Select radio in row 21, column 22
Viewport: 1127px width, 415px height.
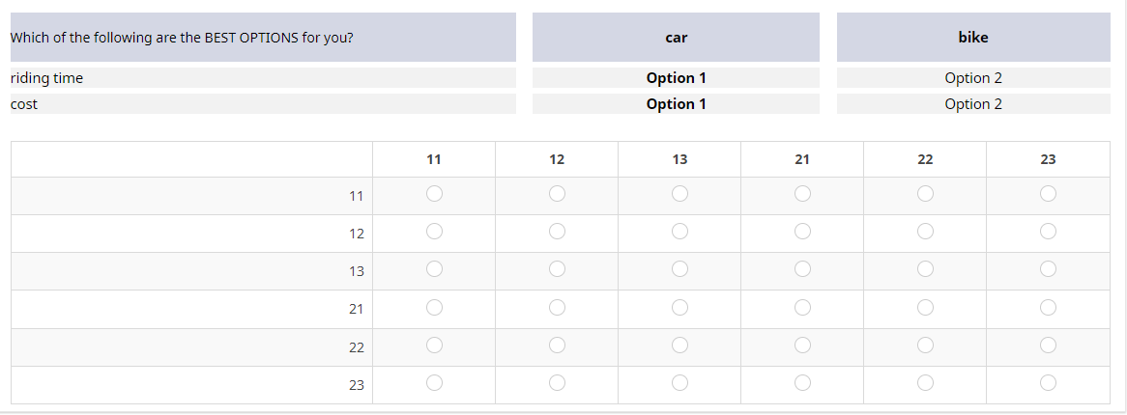925,307
